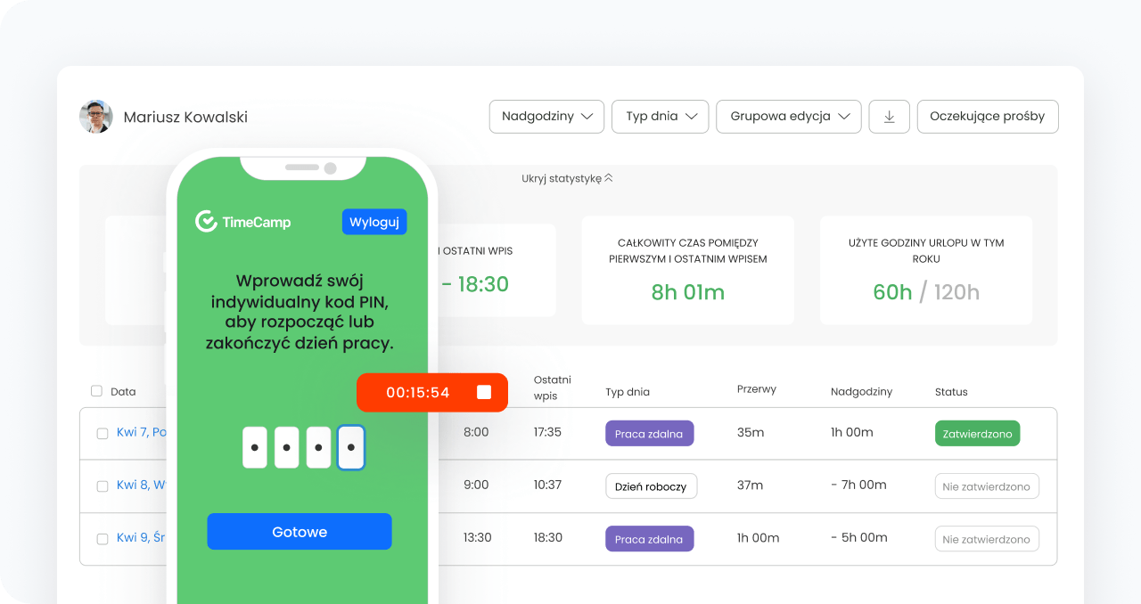Click Nie zatwierdzono status in 9:00 row

pyautogui.click(x=987, y=486)
